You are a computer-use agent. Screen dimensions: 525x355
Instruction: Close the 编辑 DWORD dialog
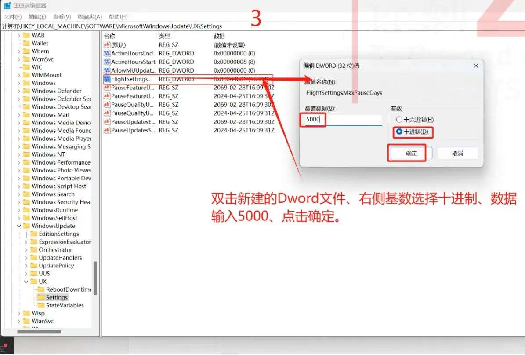pyautogui.click(x=476, y=66)
